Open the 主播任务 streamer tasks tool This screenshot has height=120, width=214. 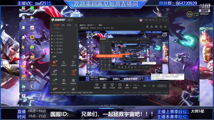(73, 63)
